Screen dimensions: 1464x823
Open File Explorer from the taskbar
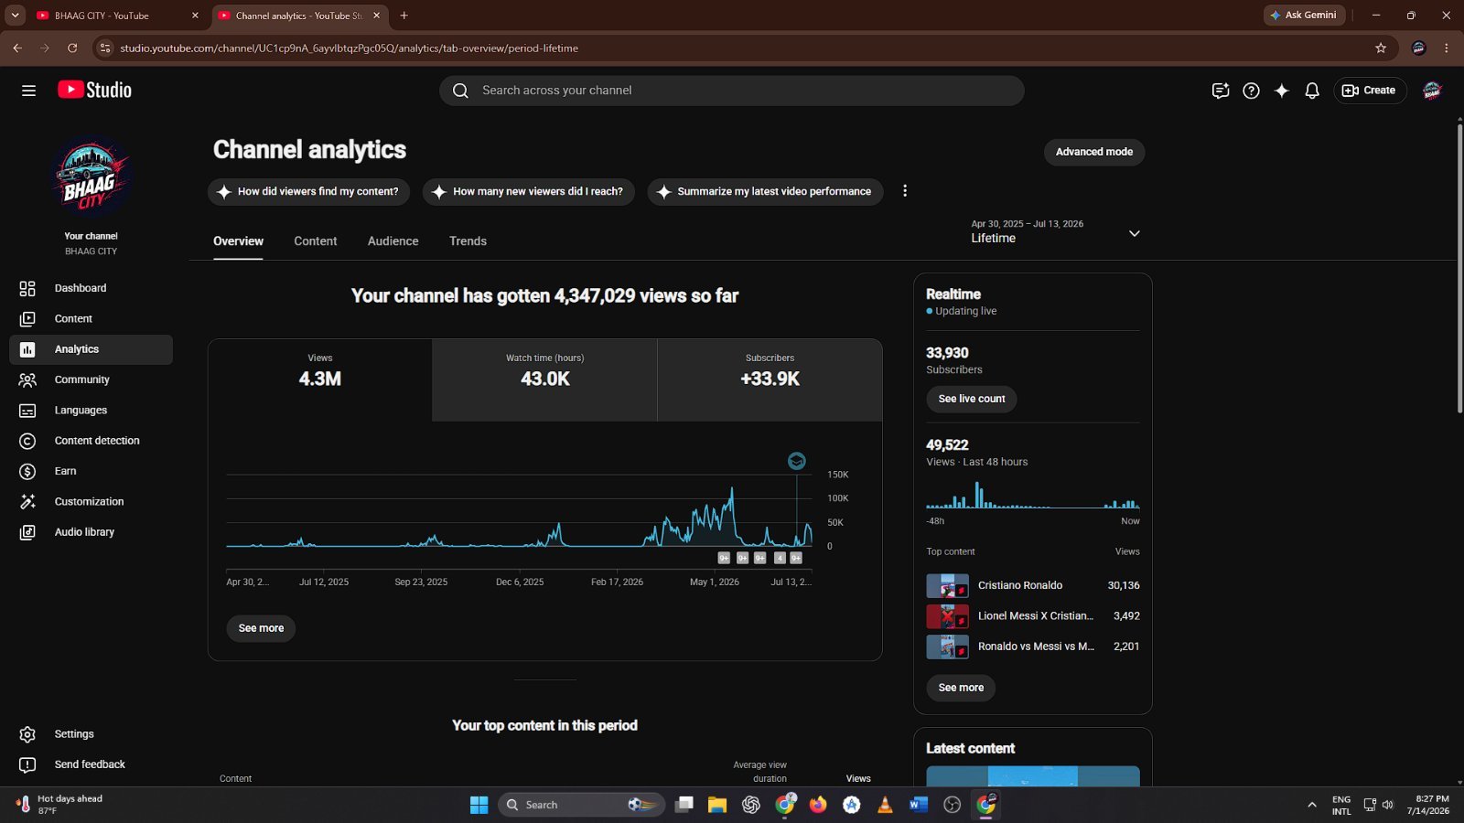717,805
